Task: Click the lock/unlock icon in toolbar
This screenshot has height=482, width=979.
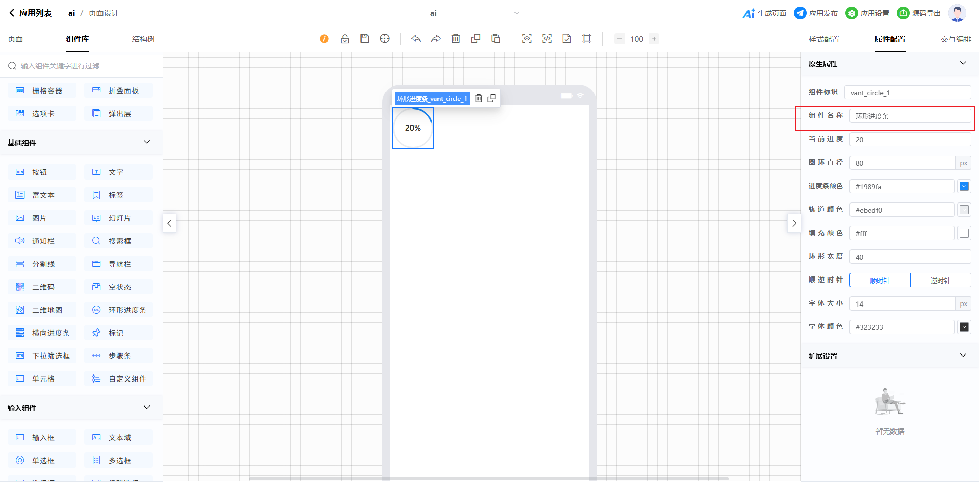Action: click(x=345, y=39)
